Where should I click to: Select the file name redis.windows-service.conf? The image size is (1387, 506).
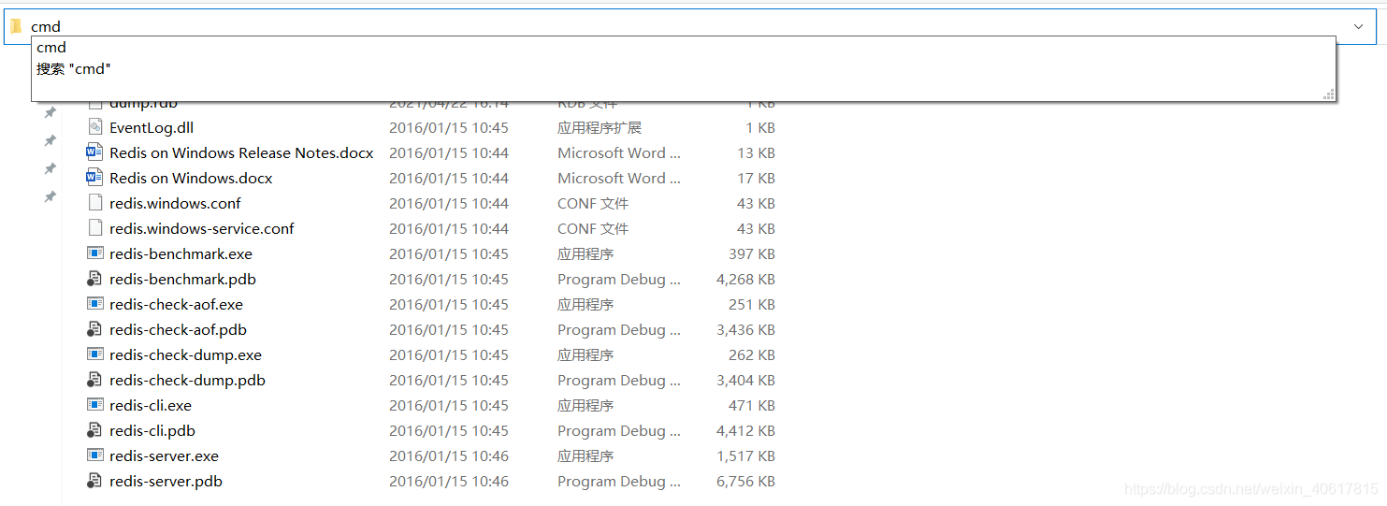(x=202, y=228)
